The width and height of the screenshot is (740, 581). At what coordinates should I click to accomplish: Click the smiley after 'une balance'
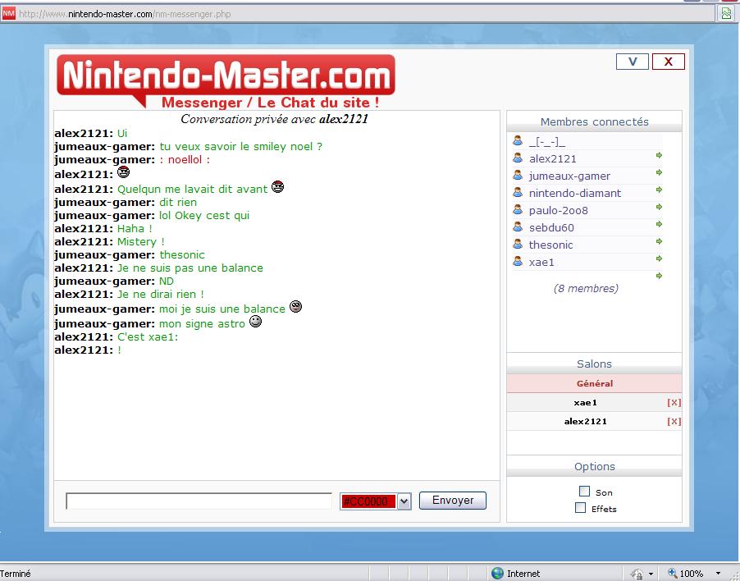(x=295, y=307)
